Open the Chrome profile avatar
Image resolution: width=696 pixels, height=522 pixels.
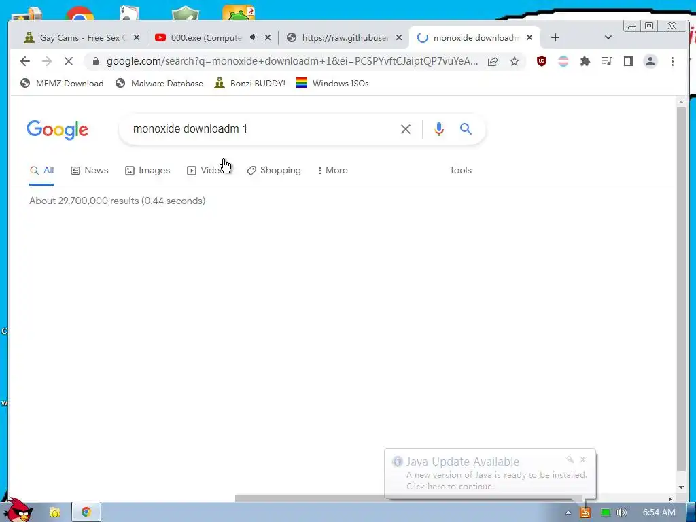(650, 61)
